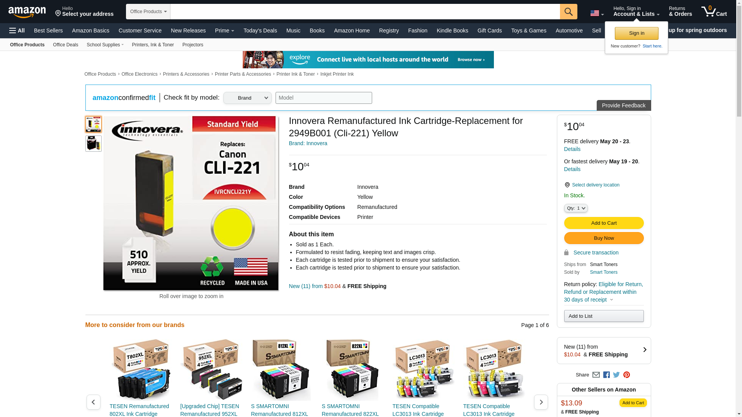Open the shopping cart icon
The height and width of the screenshot is (417, 742).
(714, 12)
